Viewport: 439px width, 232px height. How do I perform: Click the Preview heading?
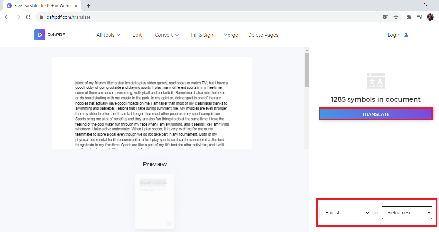pos(155,164)
